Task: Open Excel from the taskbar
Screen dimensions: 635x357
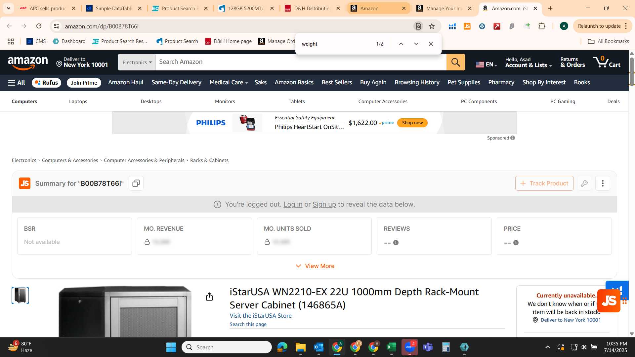Action: 391,347
